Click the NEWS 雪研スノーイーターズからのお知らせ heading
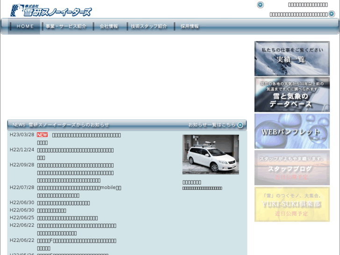The height and width of the screenshot is (255, 340). (x=60, y=125)
